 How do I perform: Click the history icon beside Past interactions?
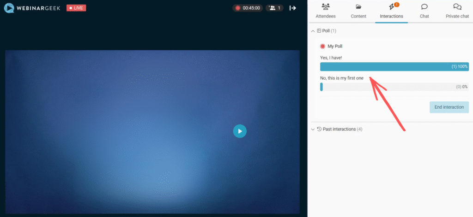(320, 129)
